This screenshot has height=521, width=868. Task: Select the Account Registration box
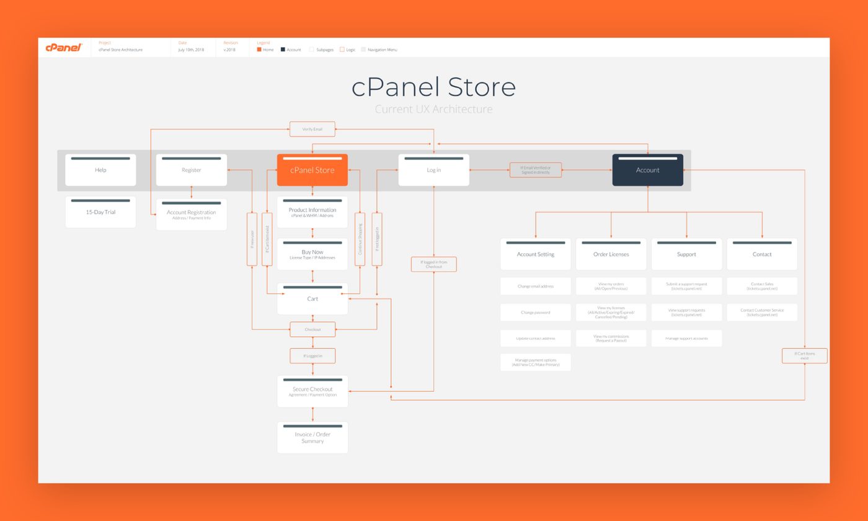click(x=192, y=215)
